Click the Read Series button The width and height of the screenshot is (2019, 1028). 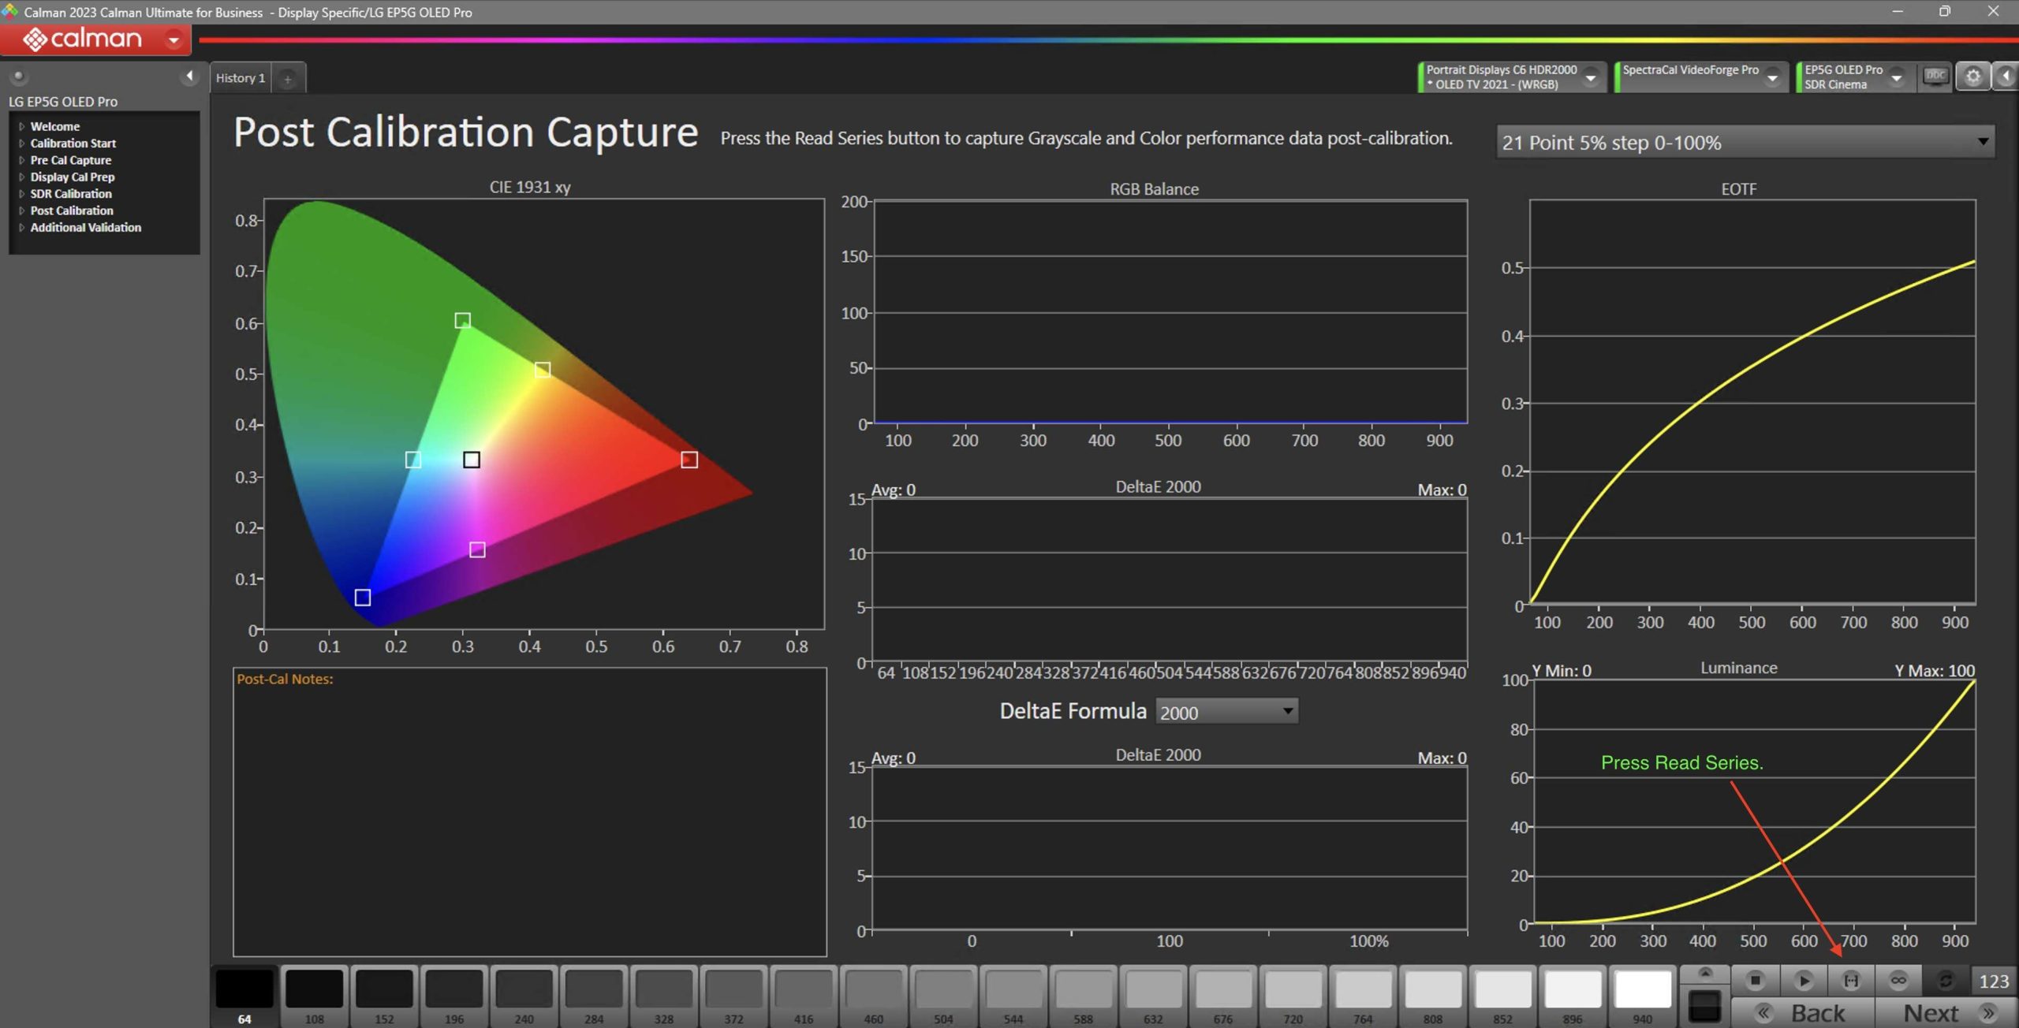[x=1851, y=980]
